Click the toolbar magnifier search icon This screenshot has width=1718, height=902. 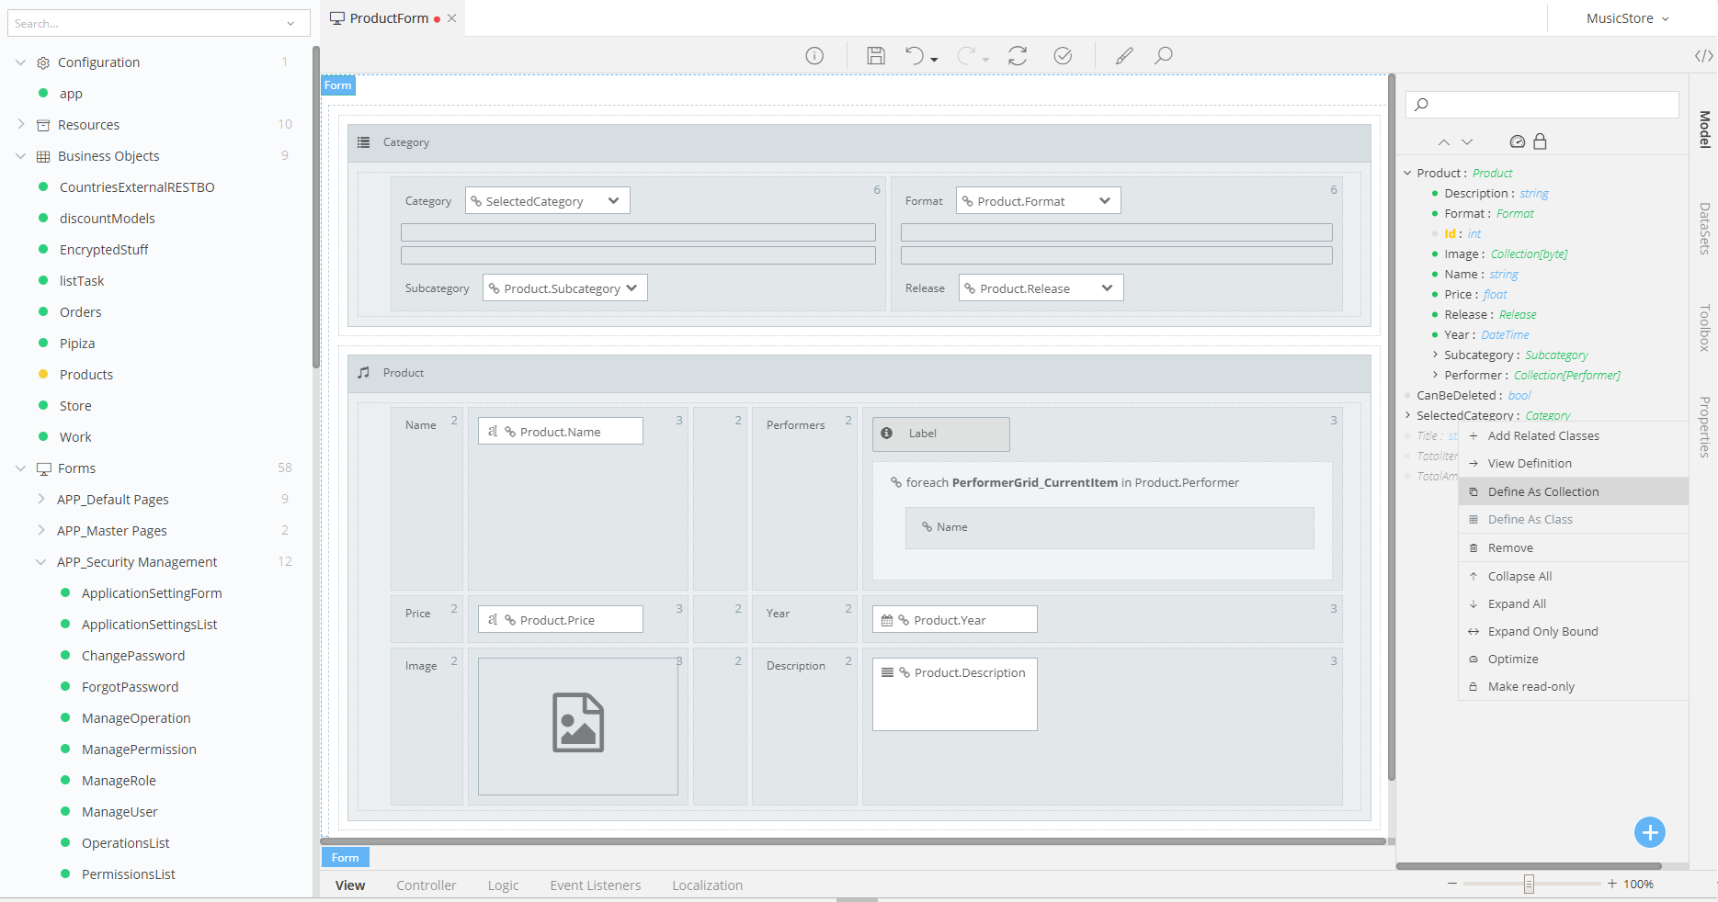1164,56
